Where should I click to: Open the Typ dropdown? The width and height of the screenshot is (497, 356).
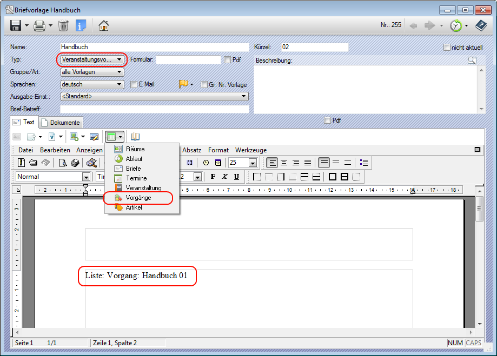[x=91, y=60]
